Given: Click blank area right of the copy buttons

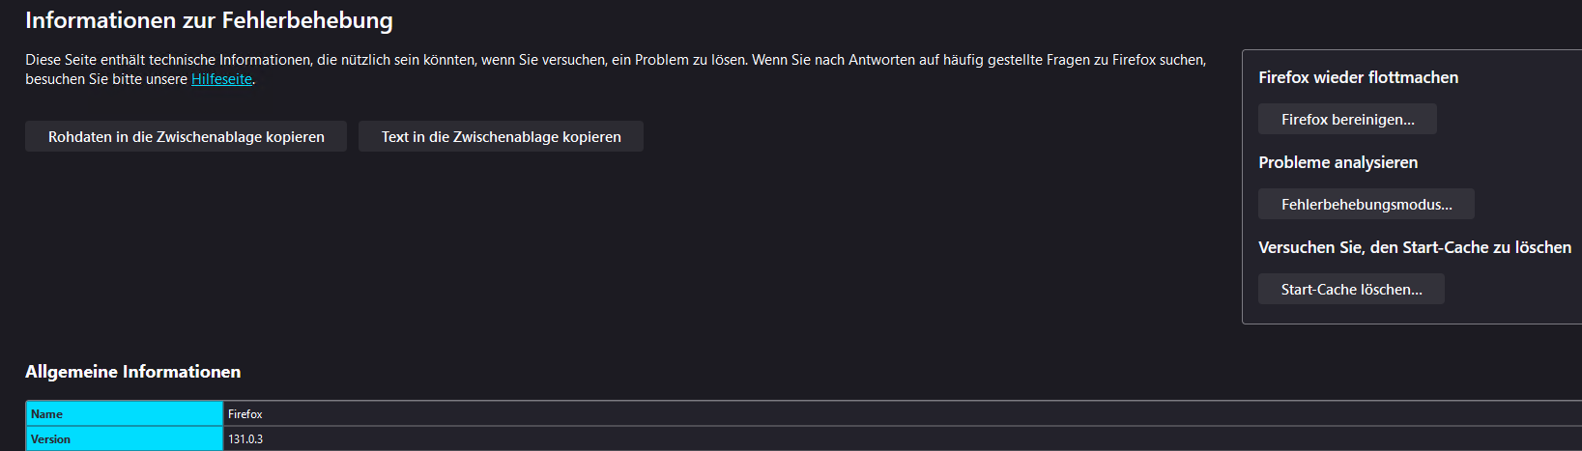Looking at the screenshot, I should pyautogui.click(x=918, y=137).
